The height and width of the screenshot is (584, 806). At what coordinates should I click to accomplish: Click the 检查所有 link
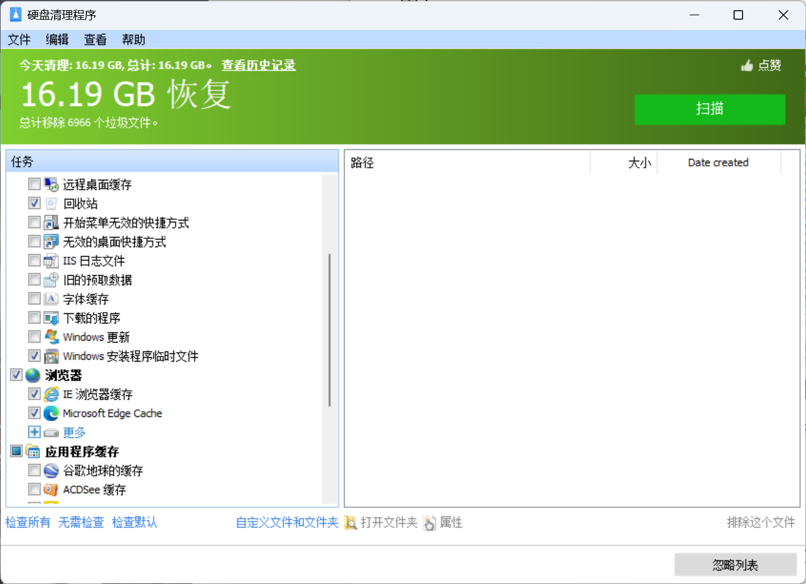(28, 523)
